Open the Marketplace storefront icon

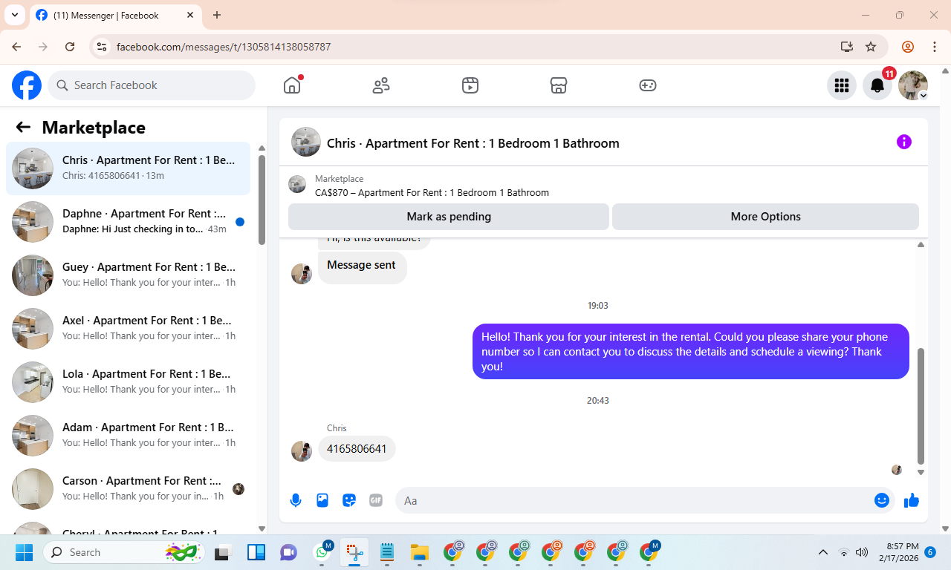pyautogui.click(x=559, y=85)
